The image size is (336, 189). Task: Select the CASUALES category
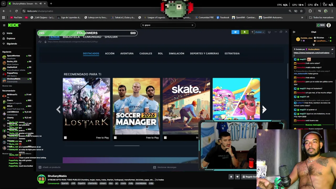tap(146, 54)
